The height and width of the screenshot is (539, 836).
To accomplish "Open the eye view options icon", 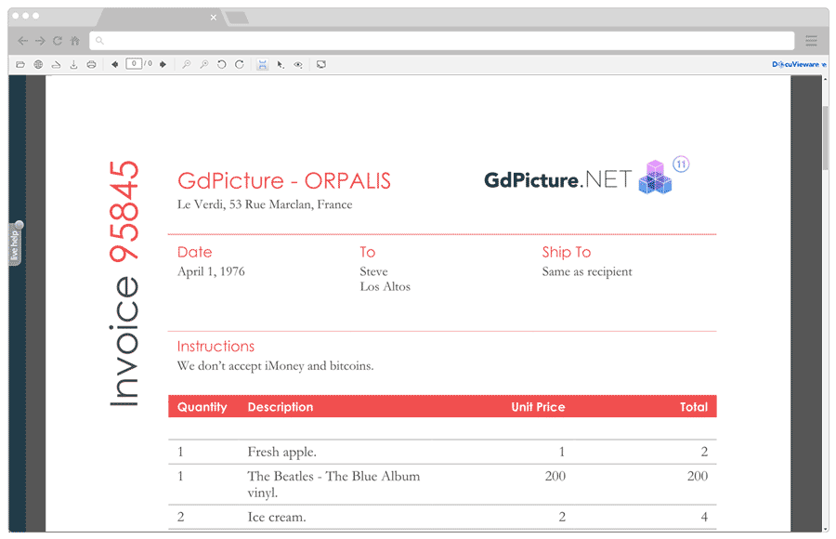I will 298,64.
